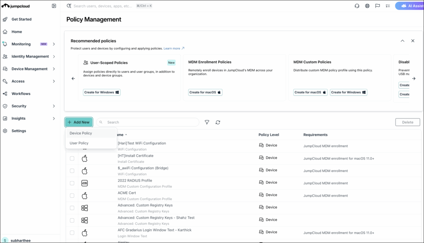Close the Recommended policies panel
This screenshot has width=424, height=243.
tap(413, 41)
